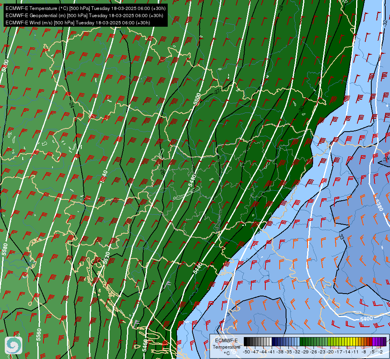Pick the dark purple swatch ending the legend

point(385,341)
